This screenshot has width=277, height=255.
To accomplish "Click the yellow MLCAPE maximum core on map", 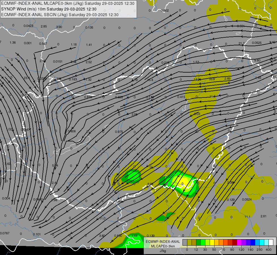I will pyautogui.click(x=184, y=181).
